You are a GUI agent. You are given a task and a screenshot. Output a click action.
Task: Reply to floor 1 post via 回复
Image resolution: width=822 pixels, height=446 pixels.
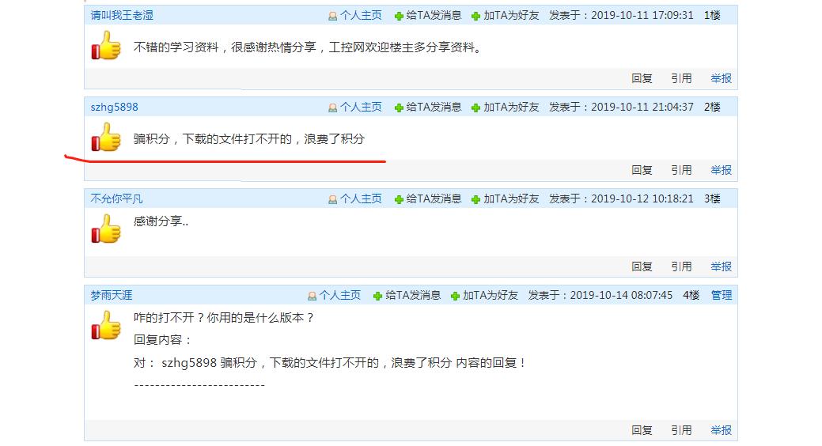(642, 78)
